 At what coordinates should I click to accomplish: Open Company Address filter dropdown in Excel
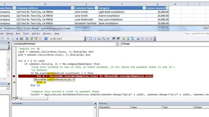[72, 8]
